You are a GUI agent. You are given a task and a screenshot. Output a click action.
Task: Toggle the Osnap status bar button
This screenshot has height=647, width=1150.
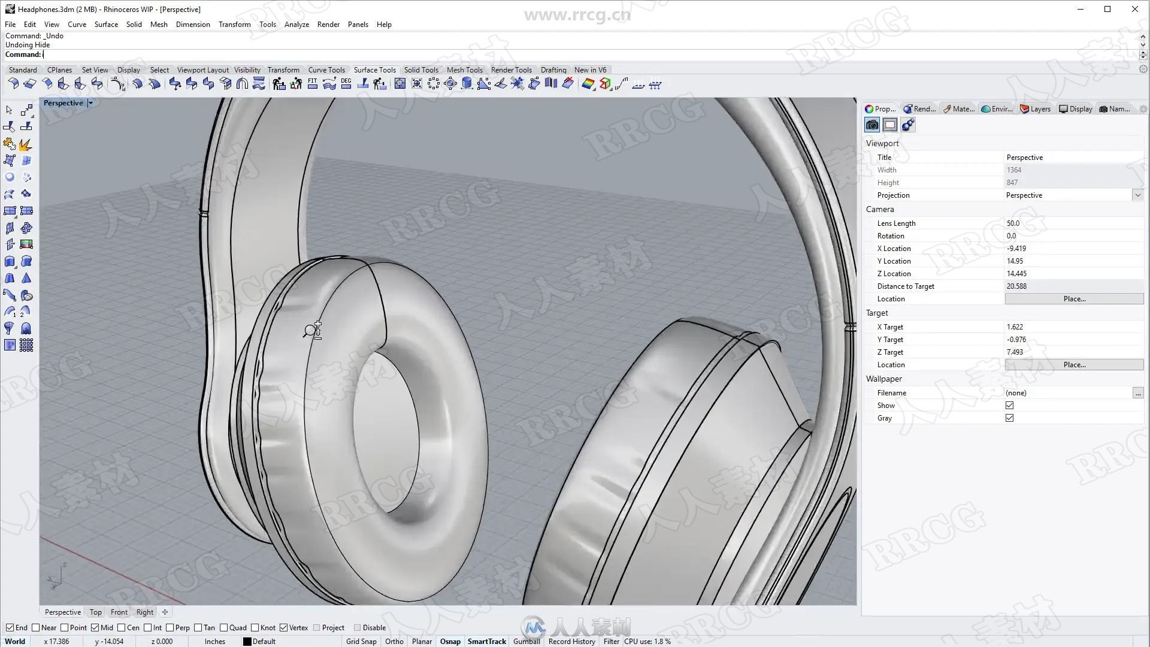[449, 640]
